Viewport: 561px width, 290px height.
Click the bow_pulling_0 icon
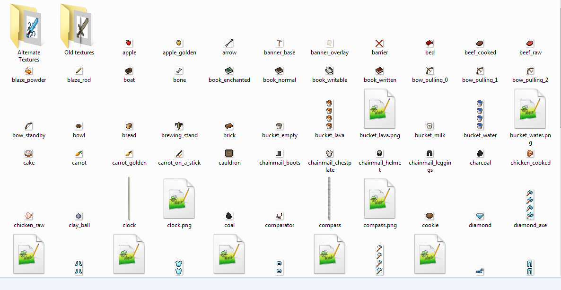click(430, 70)
